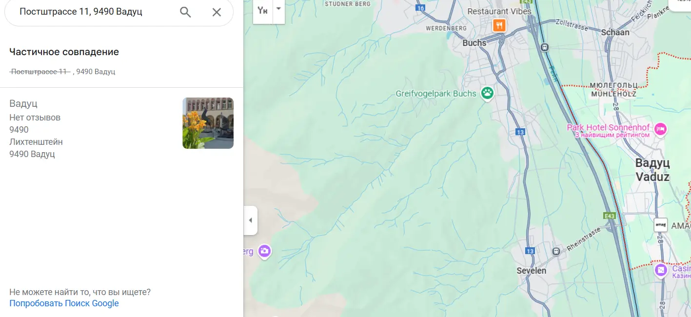Image resolution: width=691 pixels, height=317 pixels.
Task: Click the Вадуц Vaduz city label
Action: (x=652, y=170)
